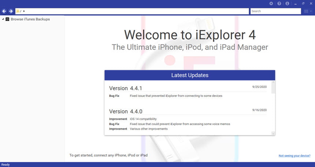Select the folder icon in path bar

click(18, 11)
